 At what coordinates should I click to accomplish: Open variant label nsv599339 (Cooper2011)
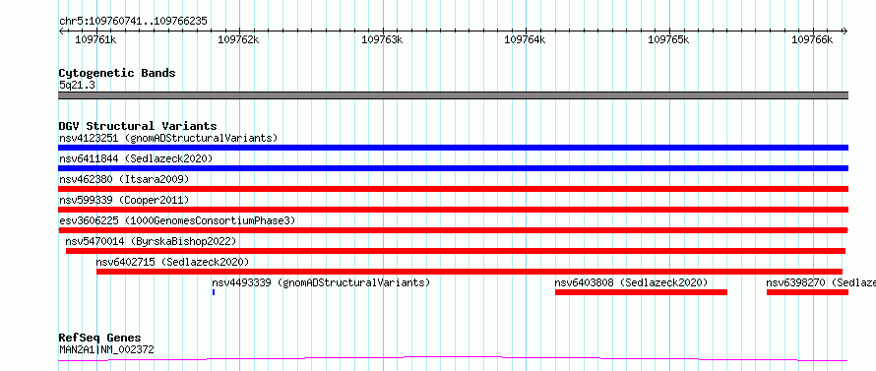click(x=124, y=200)
